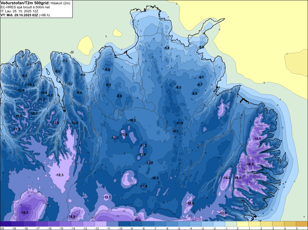
Task: Click the legend scale number -18
Action: click(26, 228)
